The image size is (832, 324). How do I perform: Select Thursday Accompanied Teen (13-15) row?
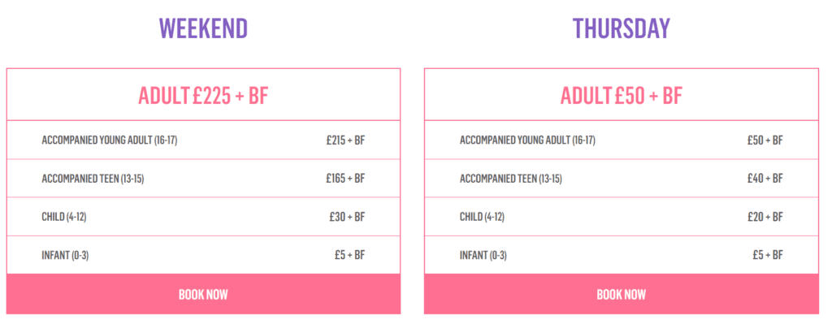point(622,178)
